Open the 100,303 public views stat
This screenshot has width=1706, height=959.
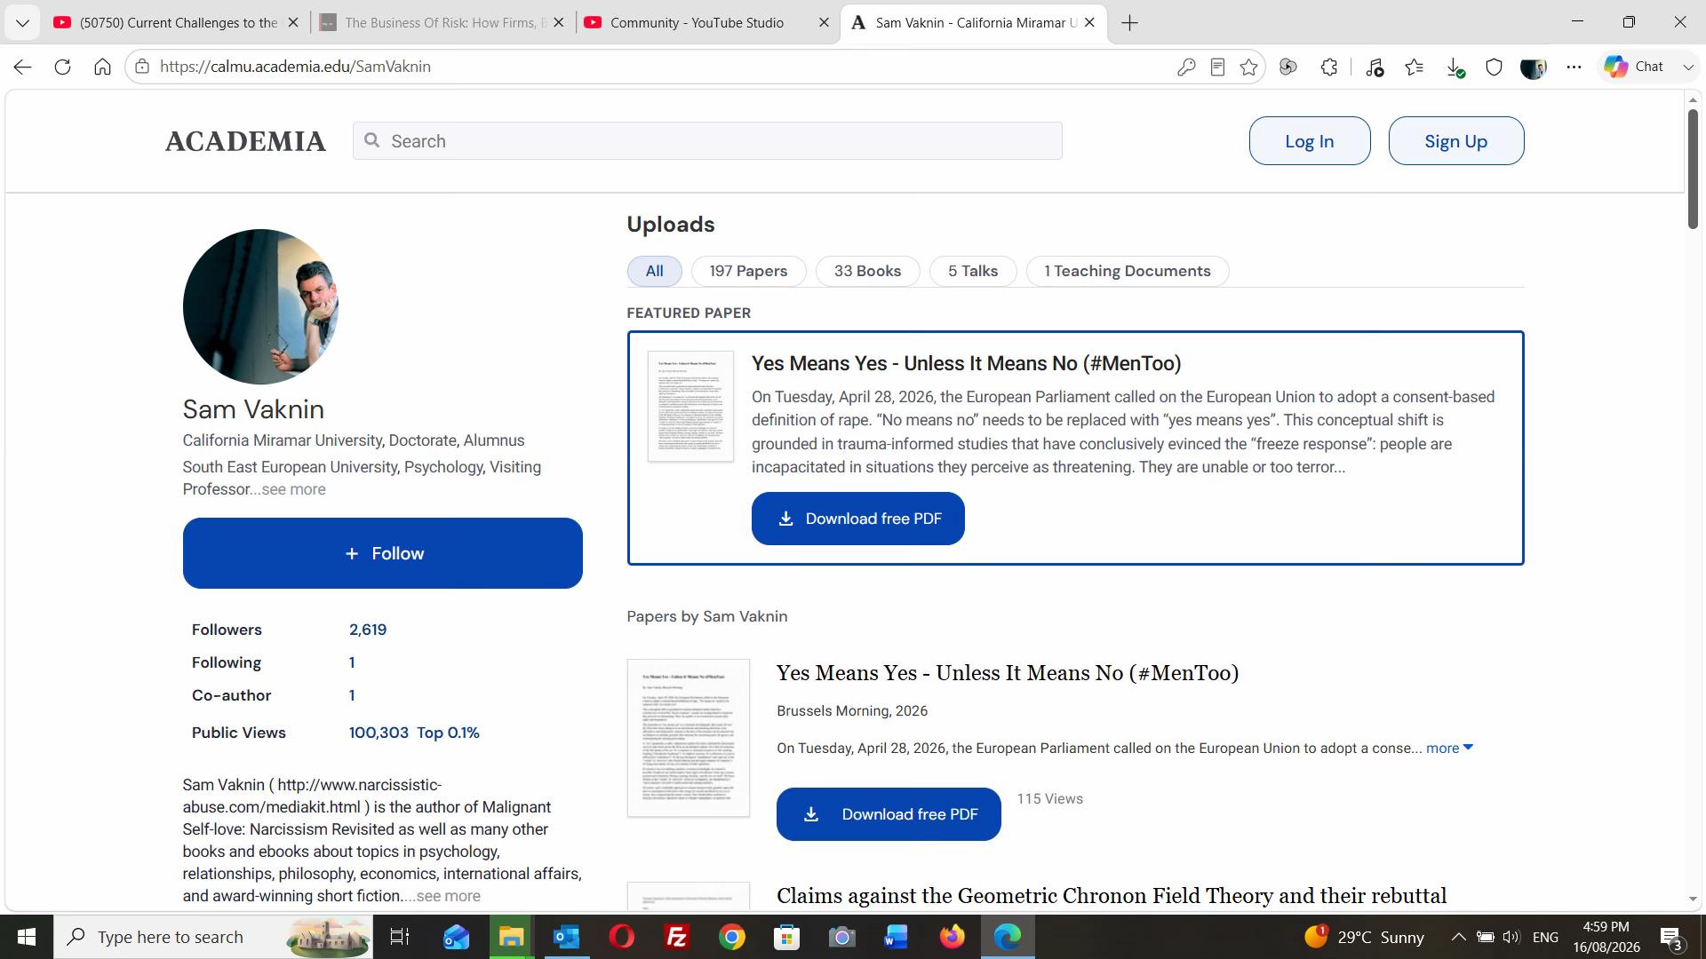pos(379,733)
